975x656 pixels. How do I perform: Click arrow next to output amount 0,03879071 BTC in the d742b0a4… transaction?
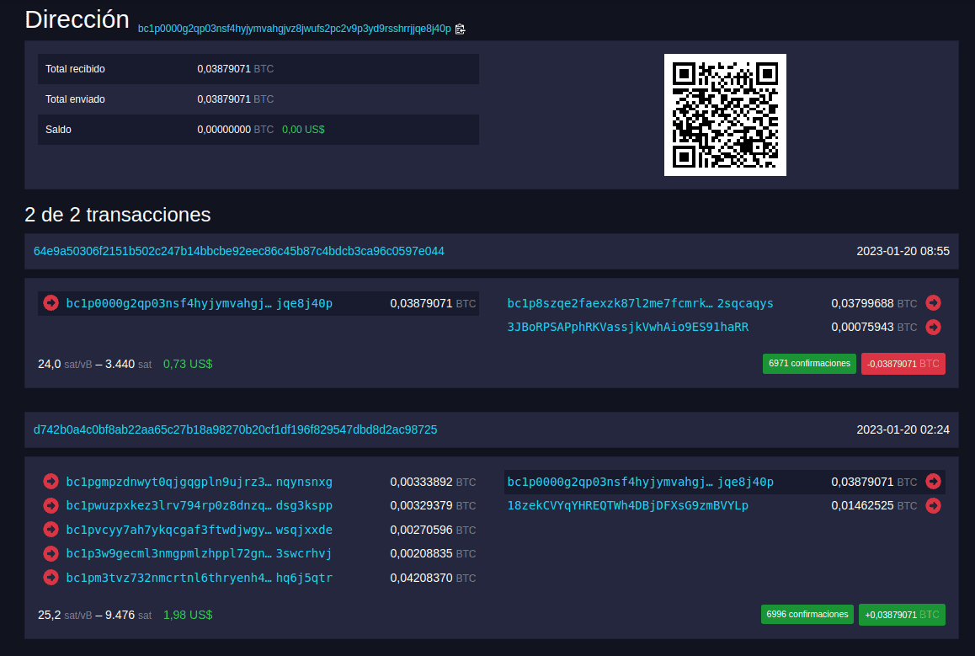click(934, 482)
